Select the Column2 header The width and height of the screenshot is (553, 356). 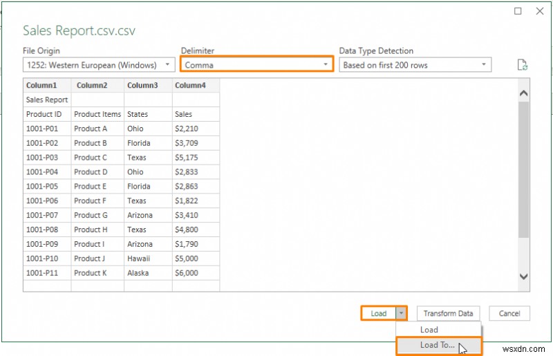(x=97, y=86)
